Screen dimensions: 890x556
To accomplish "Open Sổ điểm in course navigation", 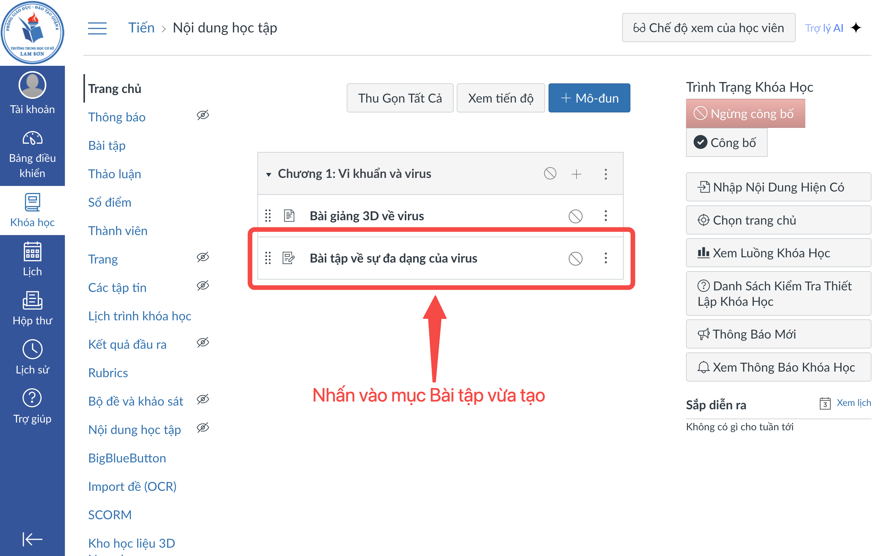I will [110, 202].
